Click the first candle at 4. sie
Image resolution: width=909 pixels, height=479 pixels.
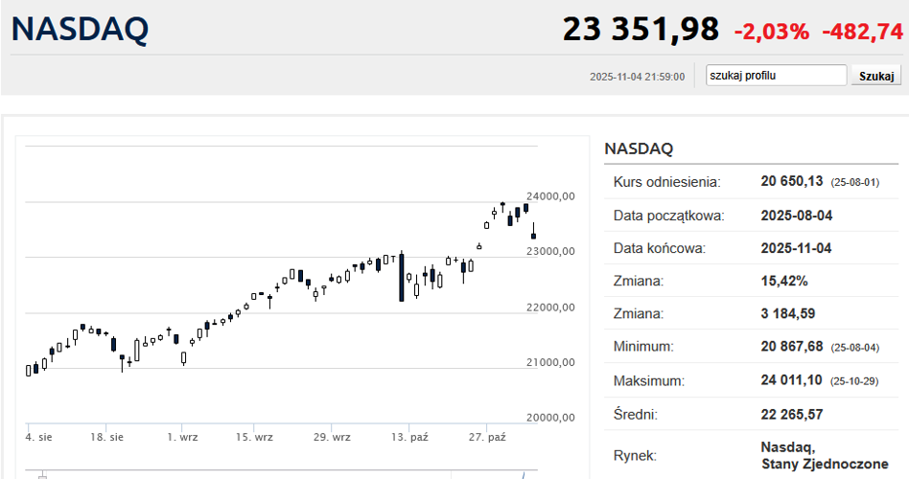[28, 370]
